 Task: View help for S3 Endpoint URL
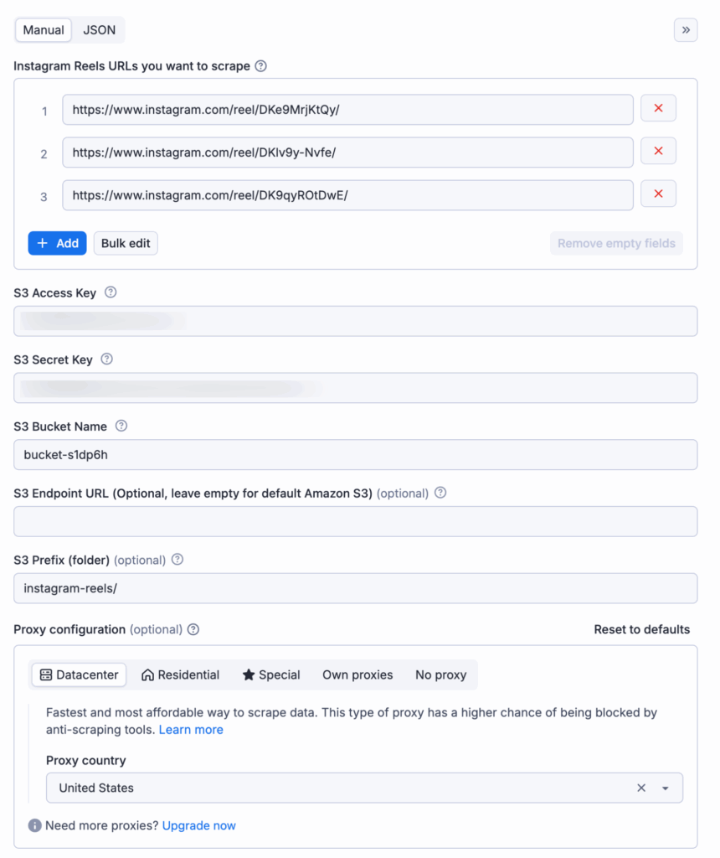(440, 493)
